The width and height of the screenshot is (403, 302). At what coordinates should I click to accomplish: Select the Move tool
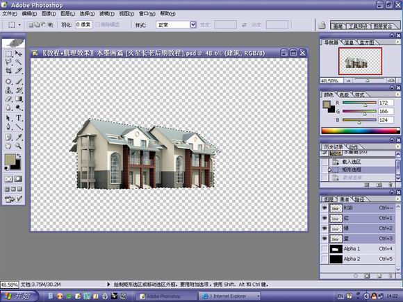point(19,53)
